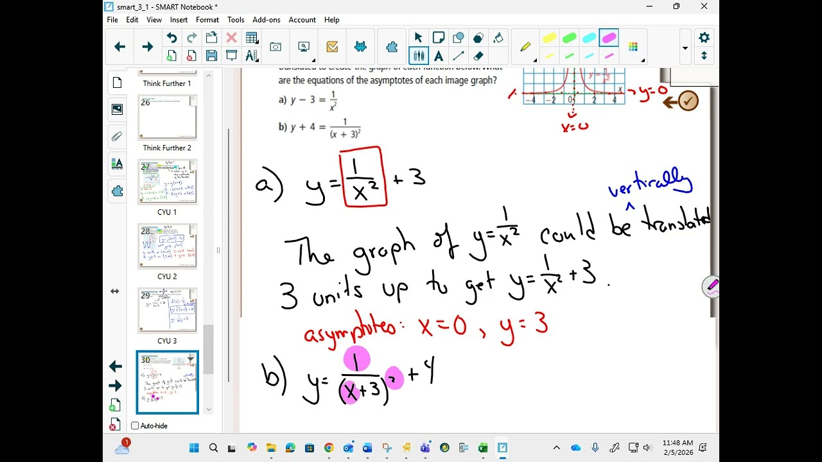Screen dimensions: 822x462
Task: Open the Help menu
Action: [332, 20]
